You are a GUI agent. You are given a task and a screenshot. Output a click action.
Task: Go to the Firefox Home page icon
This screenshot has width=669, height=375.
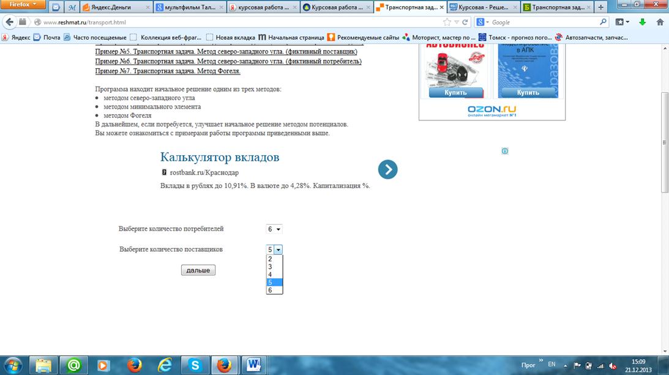tap(660, 22)
